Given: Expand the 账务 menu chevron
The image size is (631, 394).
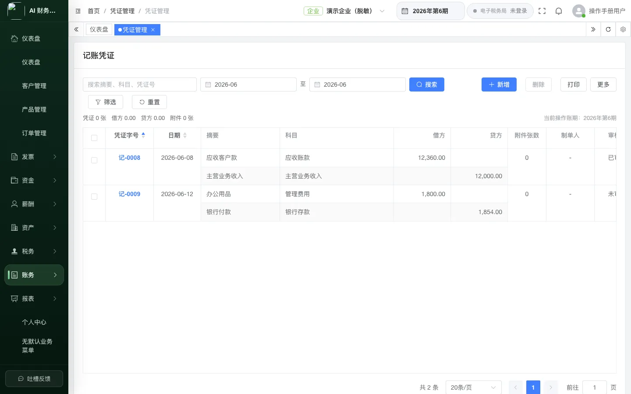Looking at the screenshot, I should [x=55, y=275].
